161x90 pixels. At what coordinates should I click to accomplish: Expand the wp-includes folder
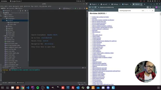coord(4,36)
